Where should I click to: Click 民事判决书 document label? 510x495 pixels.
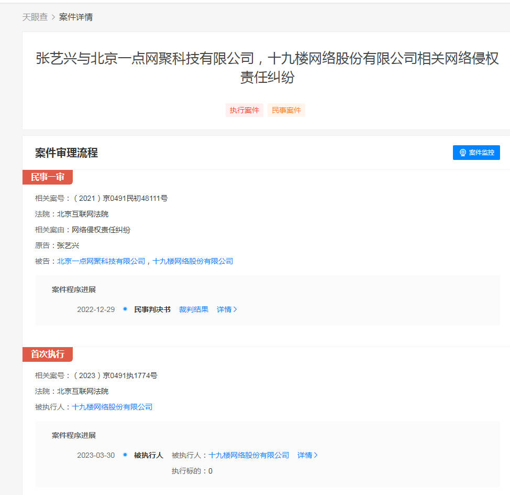tap(152, 309)
